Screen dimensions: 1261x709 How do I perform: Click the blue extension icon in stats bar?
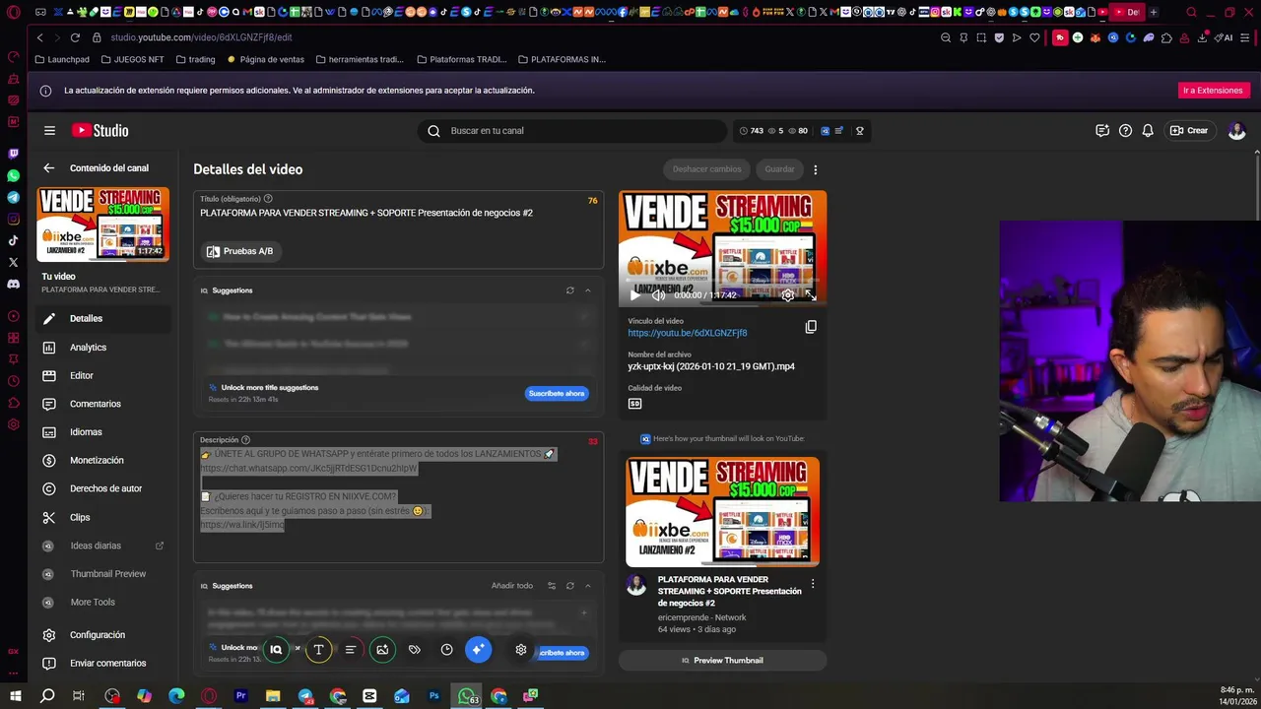click(826, 130)
